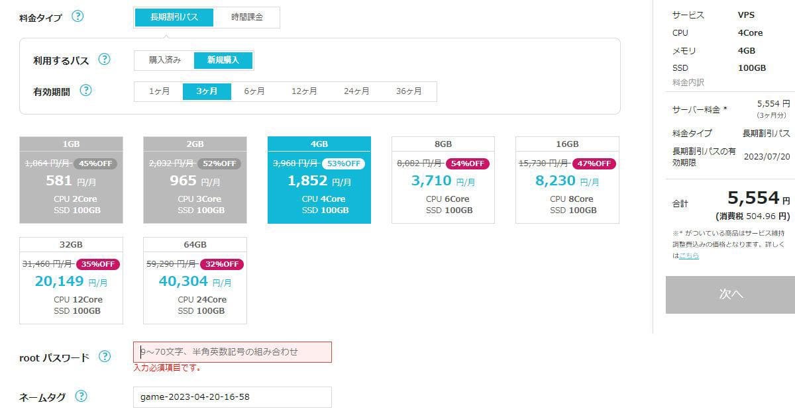Click the 料金内訳 label in summary
This screenshot has height=417, width=795.
pyautogui.click(x=688, y=83)
